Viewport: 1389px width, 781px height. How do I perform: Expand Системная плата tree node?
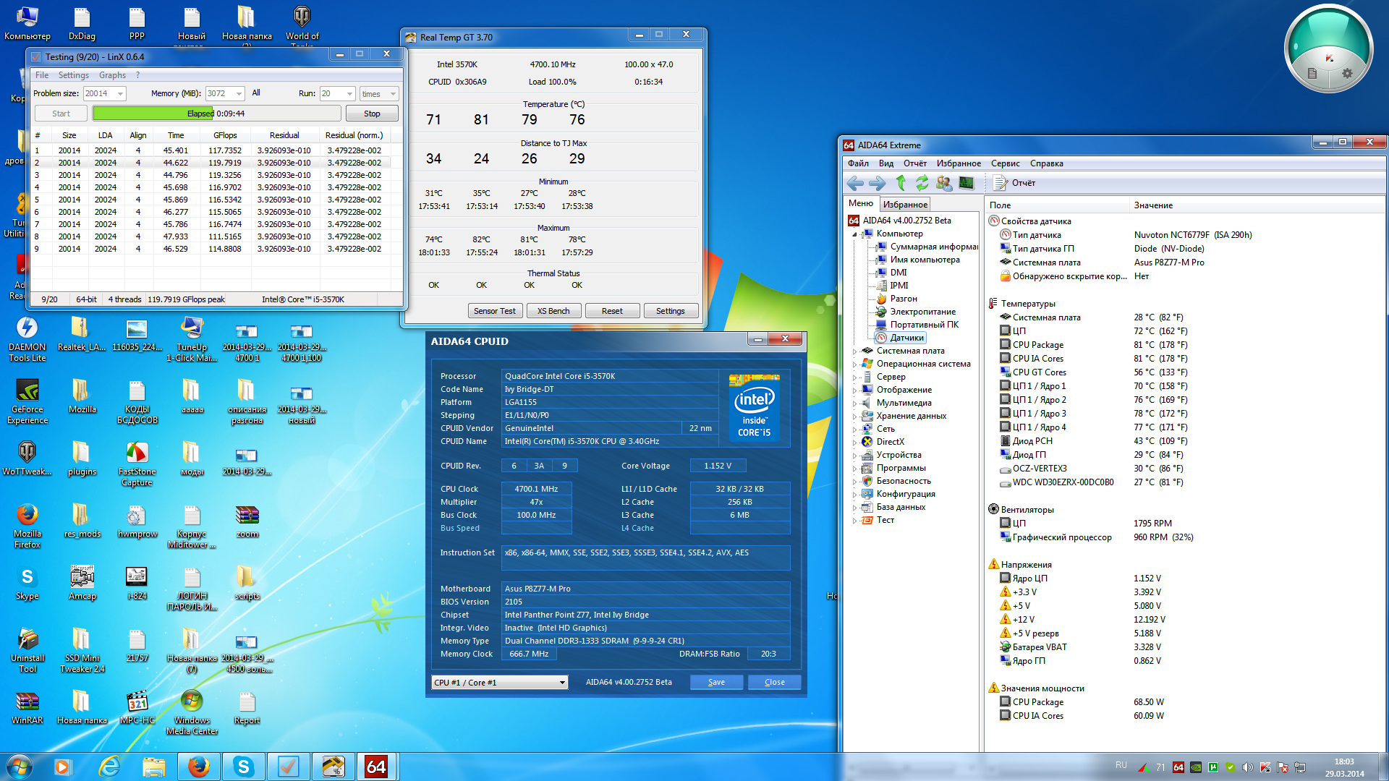[x=854, y=351]
